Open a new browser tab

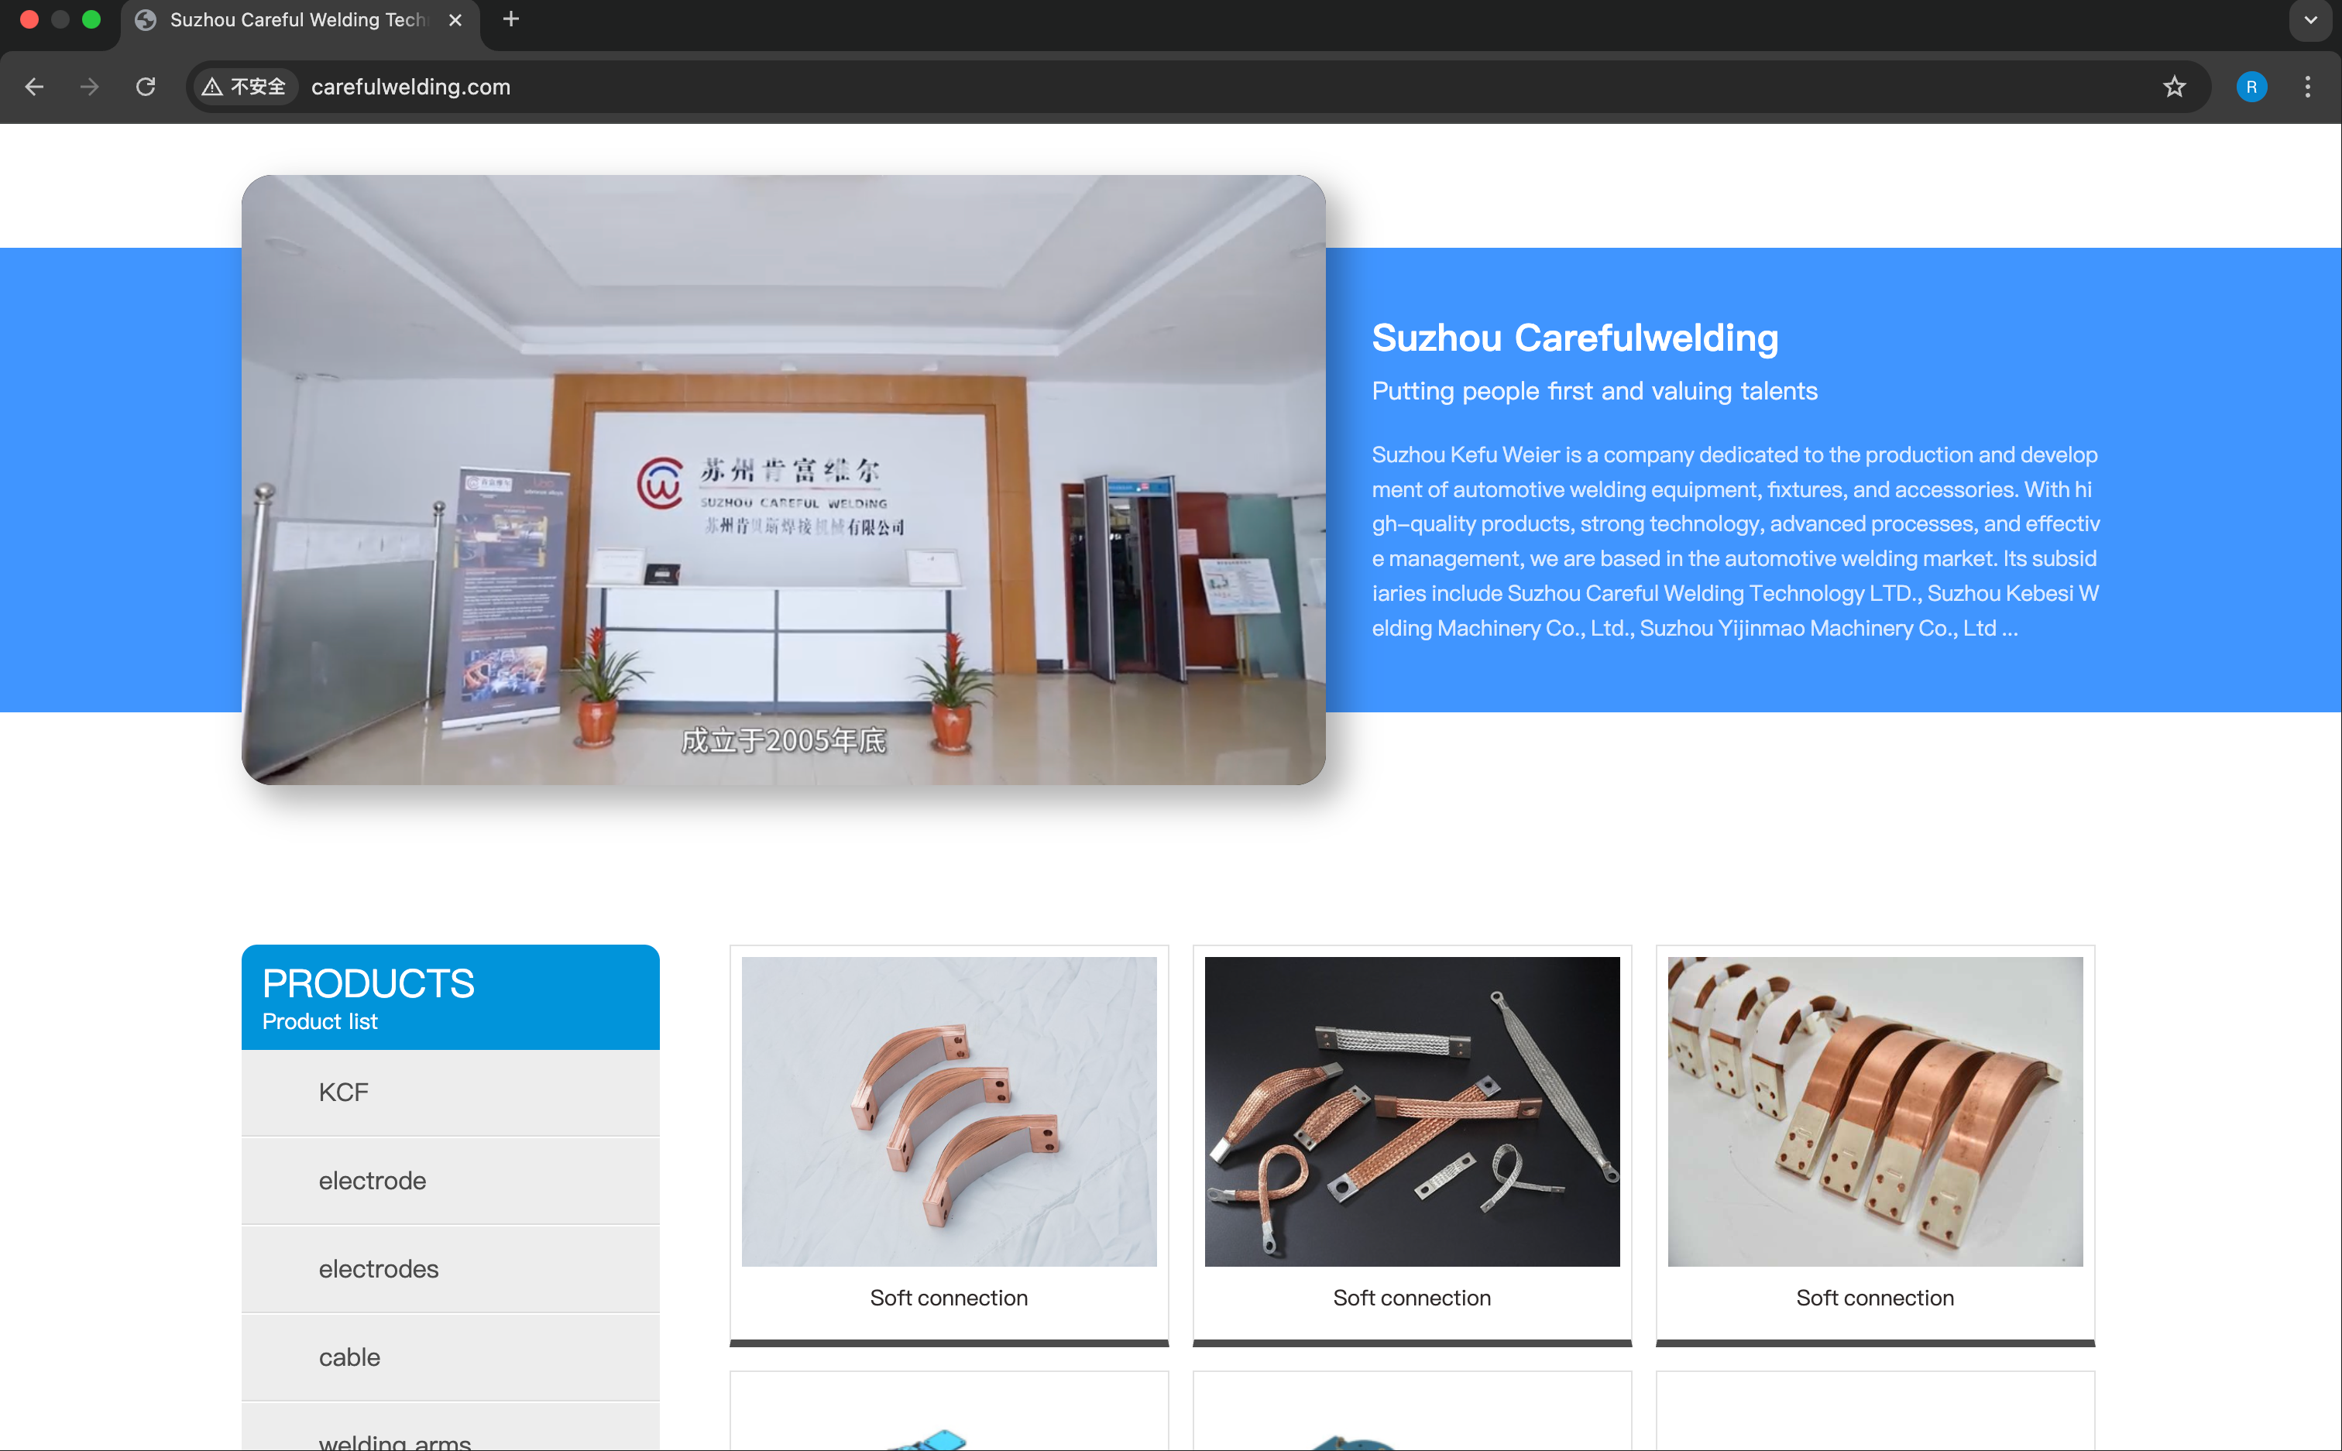point(510,19)
